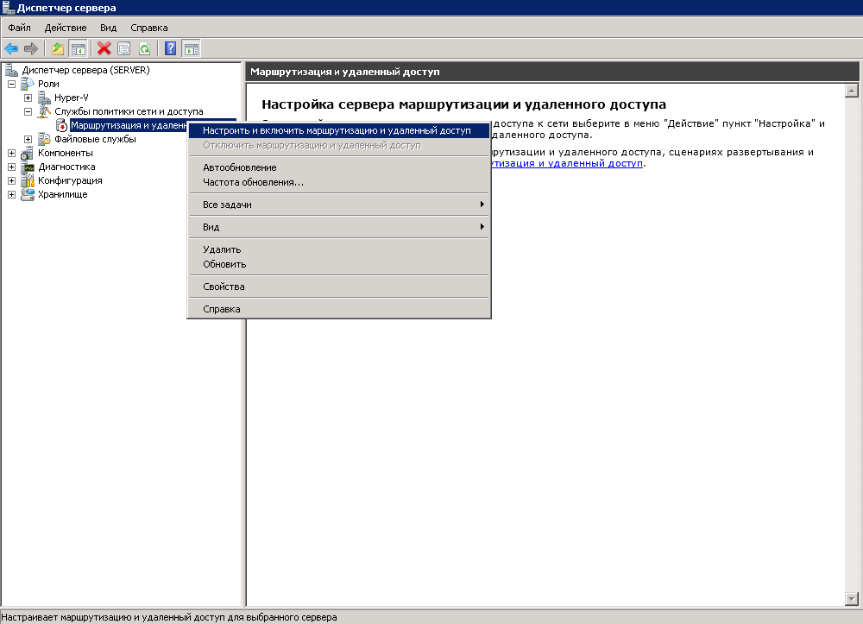
Task: Click the Диагностика node icon
Action: click(28, 167)
